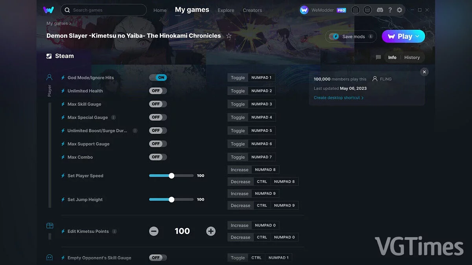
Task: Select the Player category icon
Action: click(50, 77)
